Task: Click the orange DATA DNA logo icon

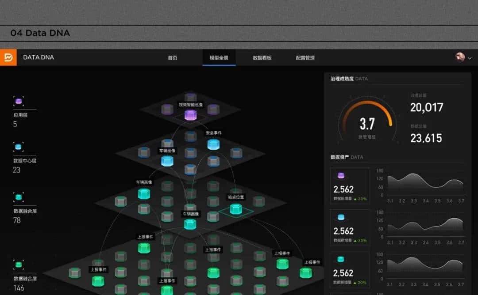Action: [7, 57]
